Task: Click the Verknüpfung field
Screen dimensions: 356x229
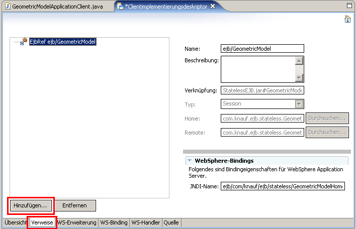Action: click(x=262, y=90)
